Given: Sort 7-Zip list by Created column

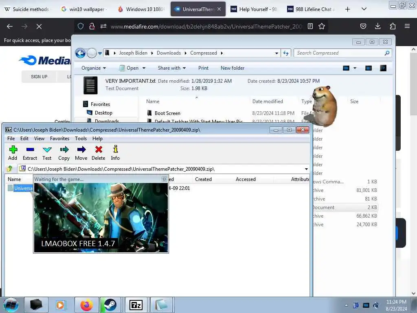Looking at the screenshot, I should [x=204, y=179].
